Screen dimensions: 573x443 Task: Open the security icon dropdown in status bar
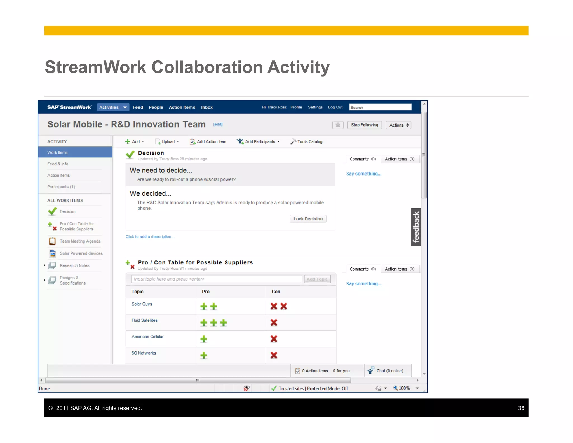click(x=385, y=388)
